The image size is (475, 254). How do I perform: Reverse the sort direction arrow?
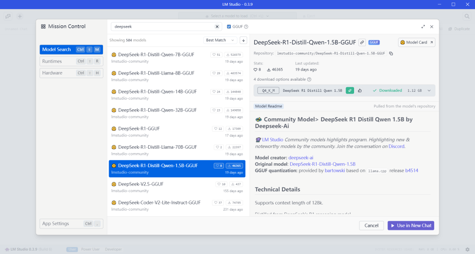243,40
